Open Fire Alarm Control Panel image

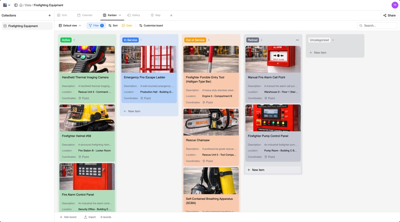point(87,177)
